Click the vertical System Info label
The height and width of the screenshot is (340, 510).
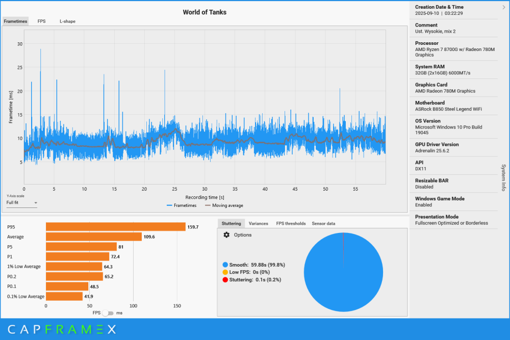(503, 177)
